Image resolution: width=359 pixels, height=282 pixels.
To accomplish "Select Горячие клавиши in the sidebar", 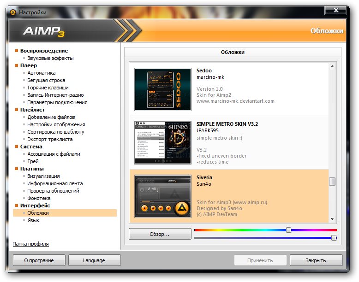I will click(48, 88).
